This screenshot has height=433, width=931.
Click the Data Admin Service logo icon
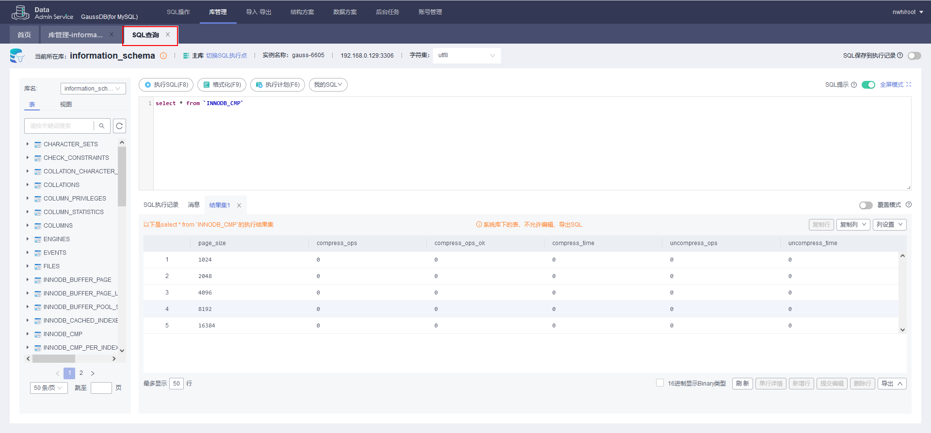[x=20, y=13]
